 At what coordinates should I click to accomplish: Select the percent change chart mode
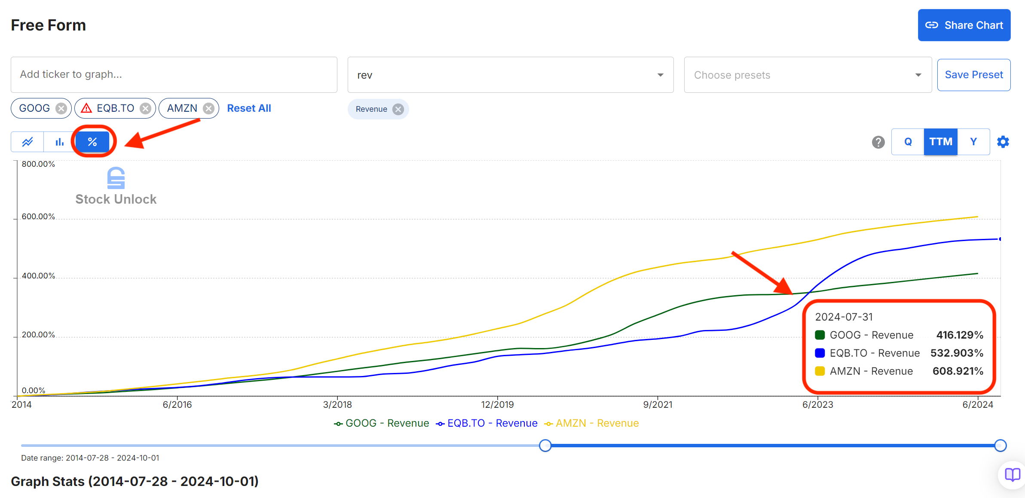click(92, 142)
